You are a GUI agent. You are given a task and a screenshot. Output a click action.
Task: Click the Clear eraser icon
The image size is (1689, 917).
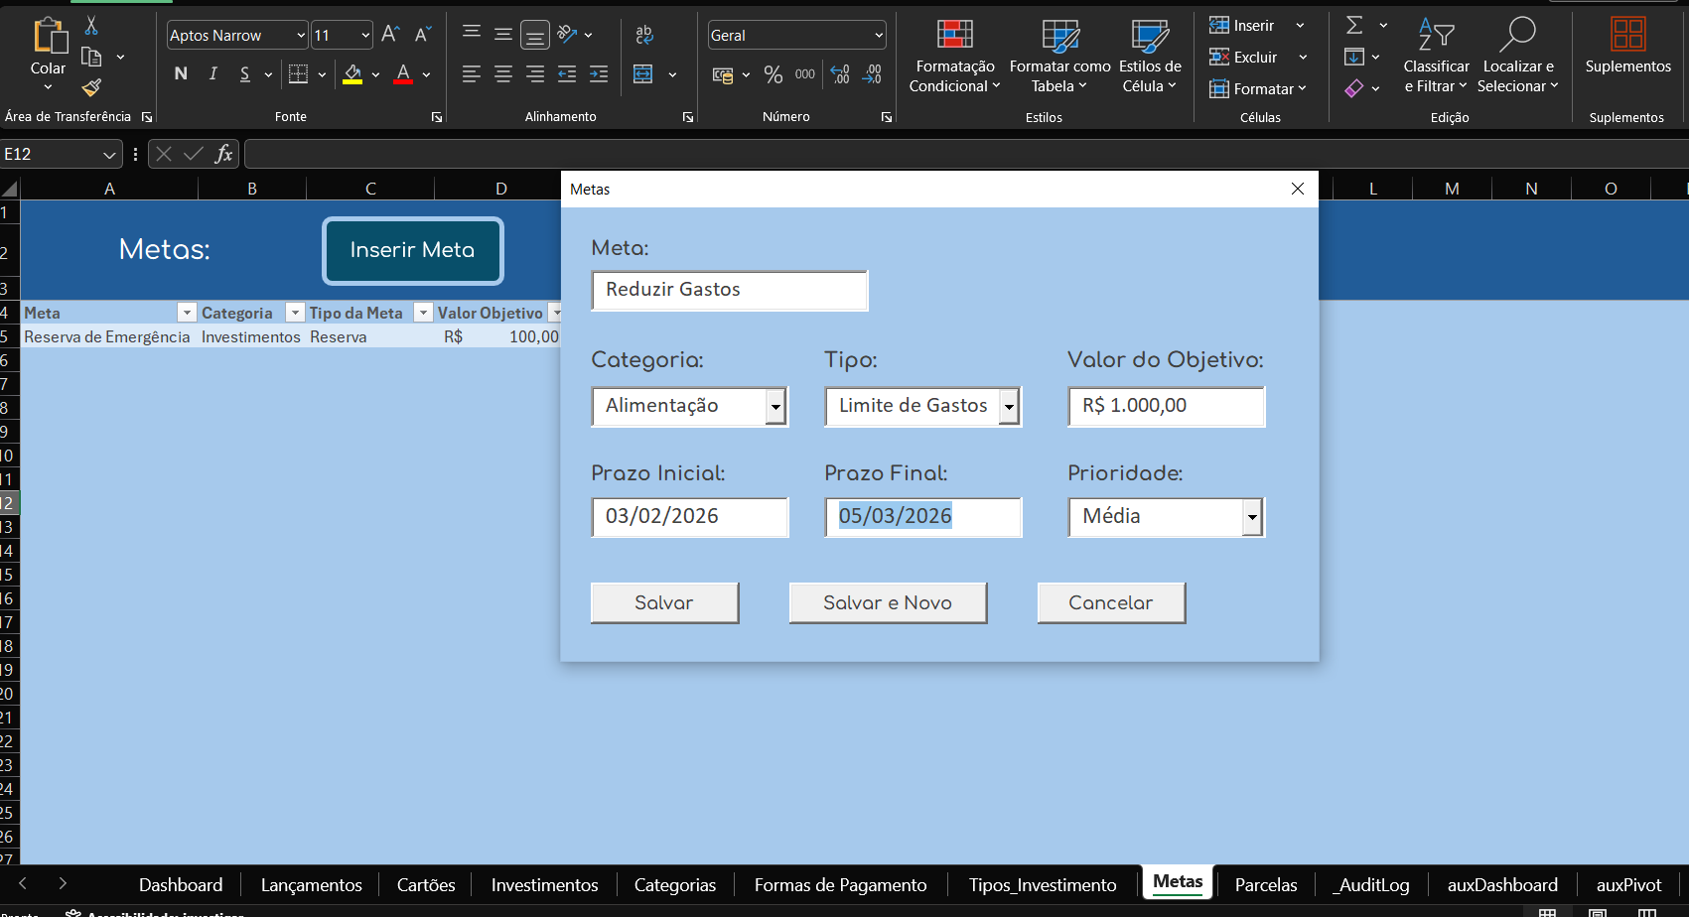[1354, 88]
